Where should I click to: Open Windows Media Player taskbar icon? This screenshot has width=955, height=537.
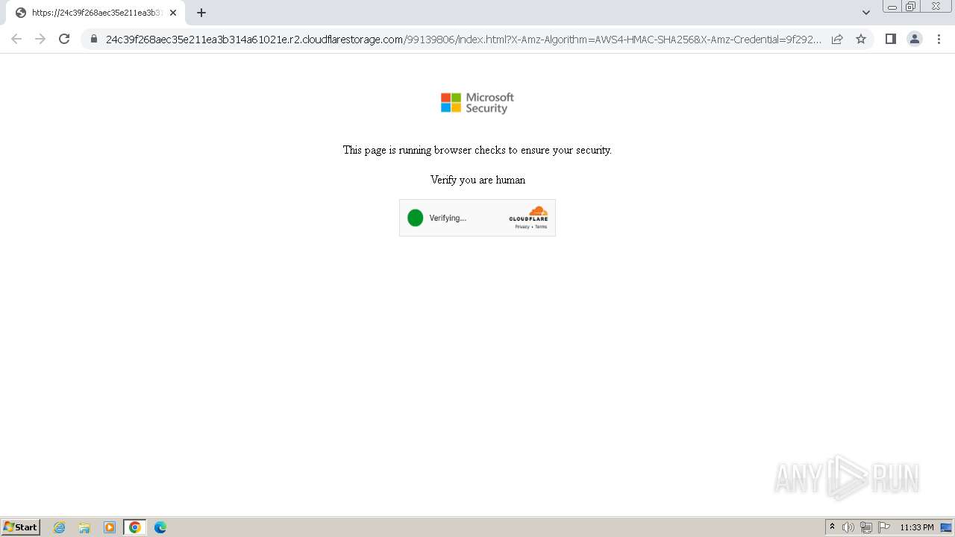110,527
